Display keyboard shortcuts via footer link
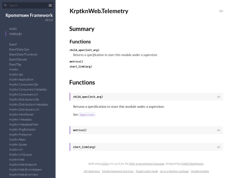The image size is (237, 178). coord(118,171)
